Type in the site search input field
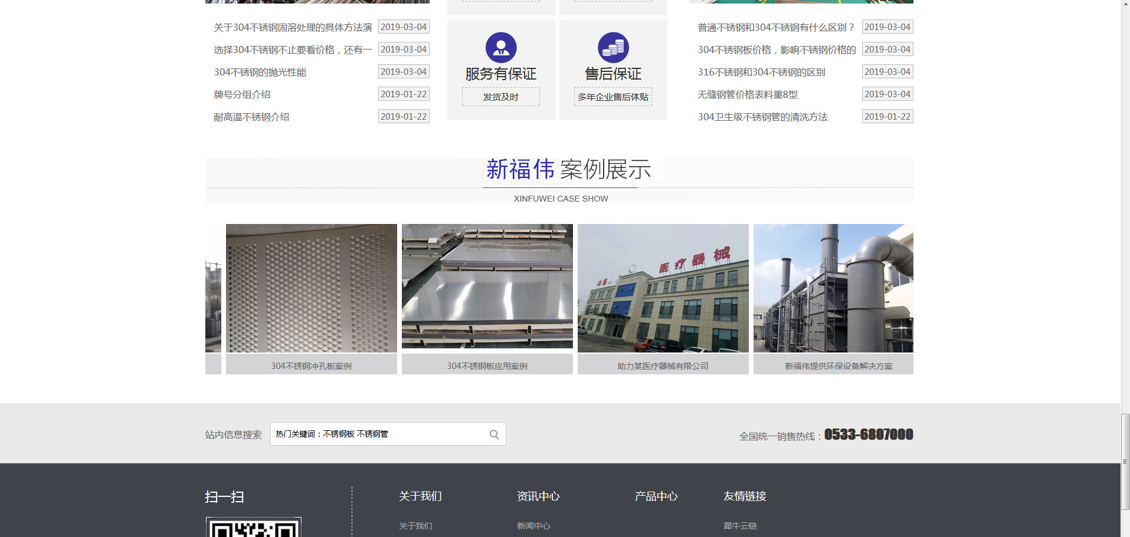The height and width of the screenshot is (537, 1130). point(378,434)
